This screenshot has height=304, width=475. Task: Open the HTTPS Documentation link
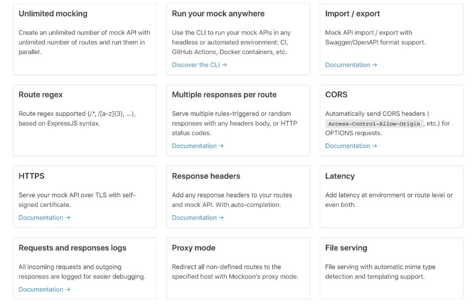click(x=44, y=217)
